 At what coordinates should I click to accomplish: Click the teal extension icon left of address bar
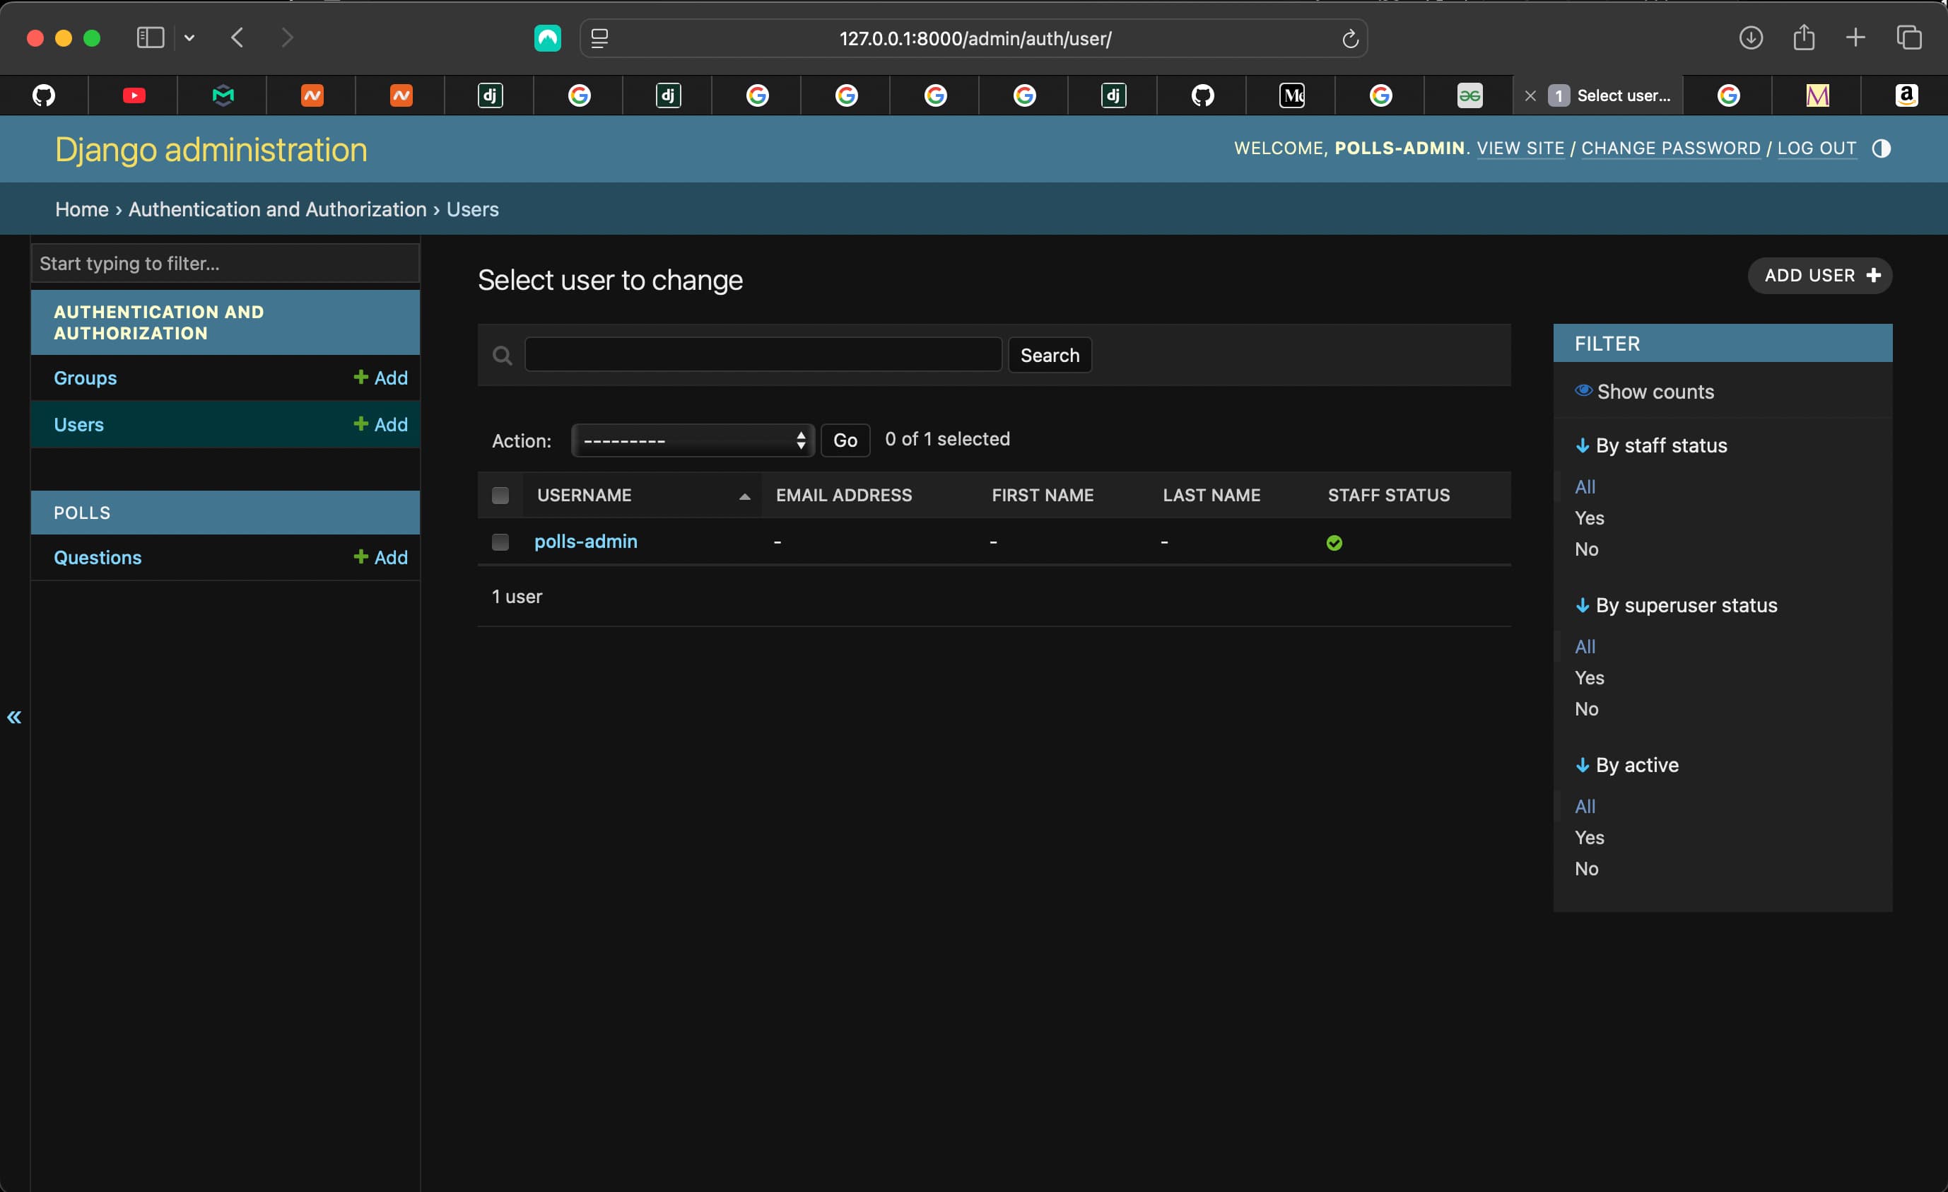[x=548, y=38]
